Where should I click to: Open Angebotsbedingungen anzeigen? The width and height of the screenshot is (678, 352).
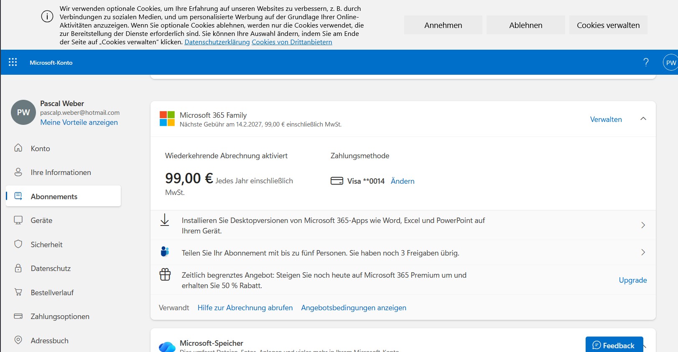click(x=354, y=308)
